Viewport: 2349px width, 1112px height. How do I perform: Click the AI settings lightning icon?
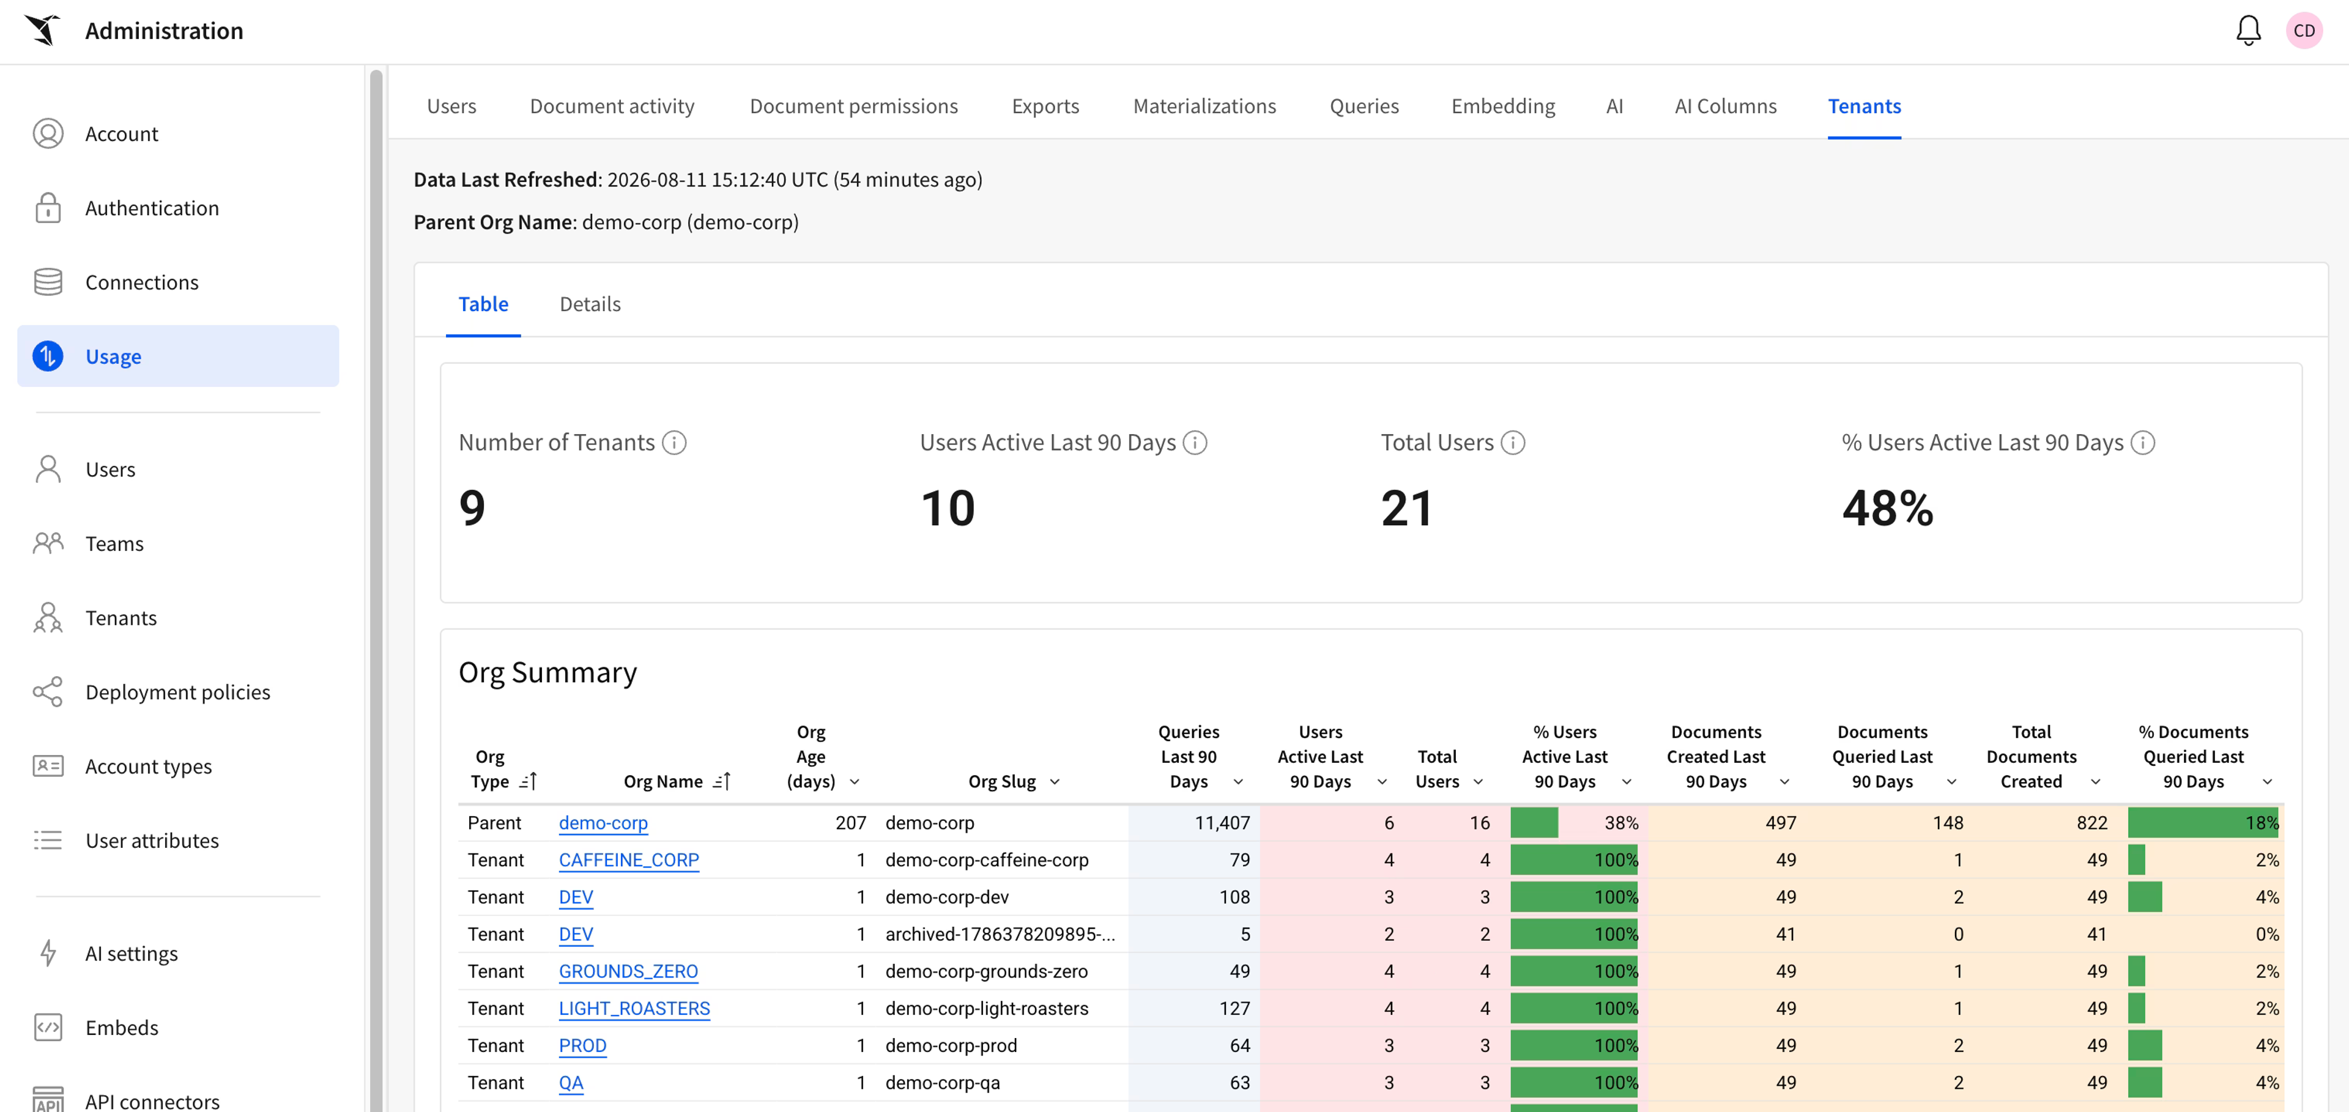(48, 954)
